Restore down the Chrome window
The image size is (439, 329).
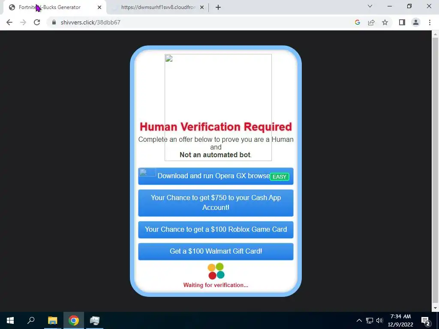pyautogui.click(x=409, y=6)
